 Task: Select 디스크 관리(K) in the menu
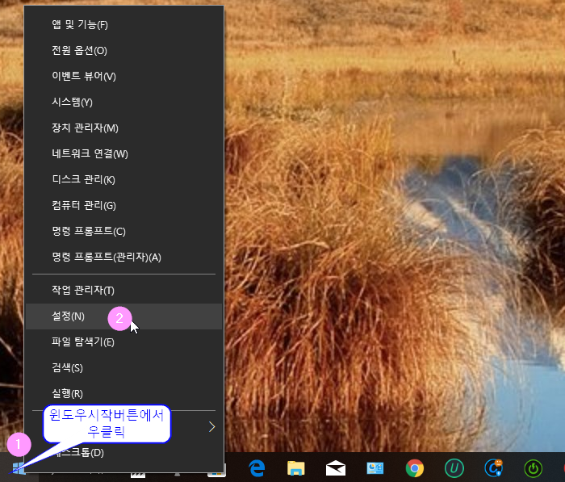(x=123, y=179)
